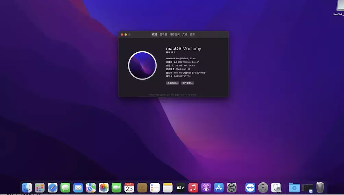The image size is (344, 195).
Task: Close the About This Mac window
Action: click(122, 34)
